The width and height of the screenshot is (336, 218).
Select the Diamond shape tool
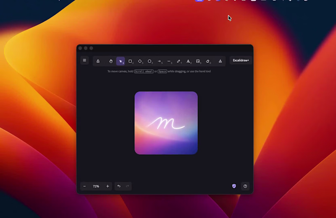(x=140, y=61)
